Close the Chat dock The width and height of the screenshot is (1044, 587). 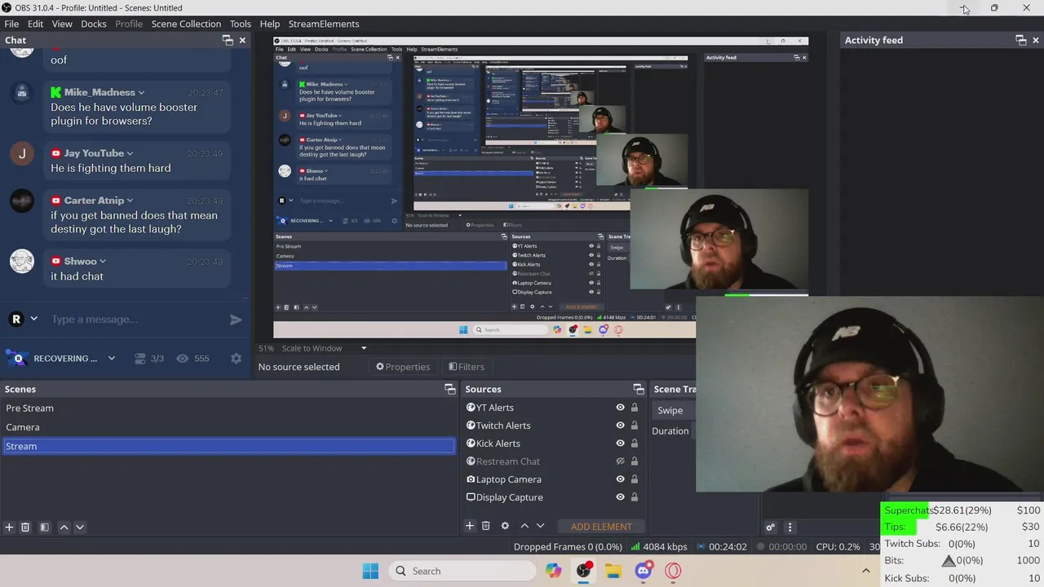pos(242,40)
